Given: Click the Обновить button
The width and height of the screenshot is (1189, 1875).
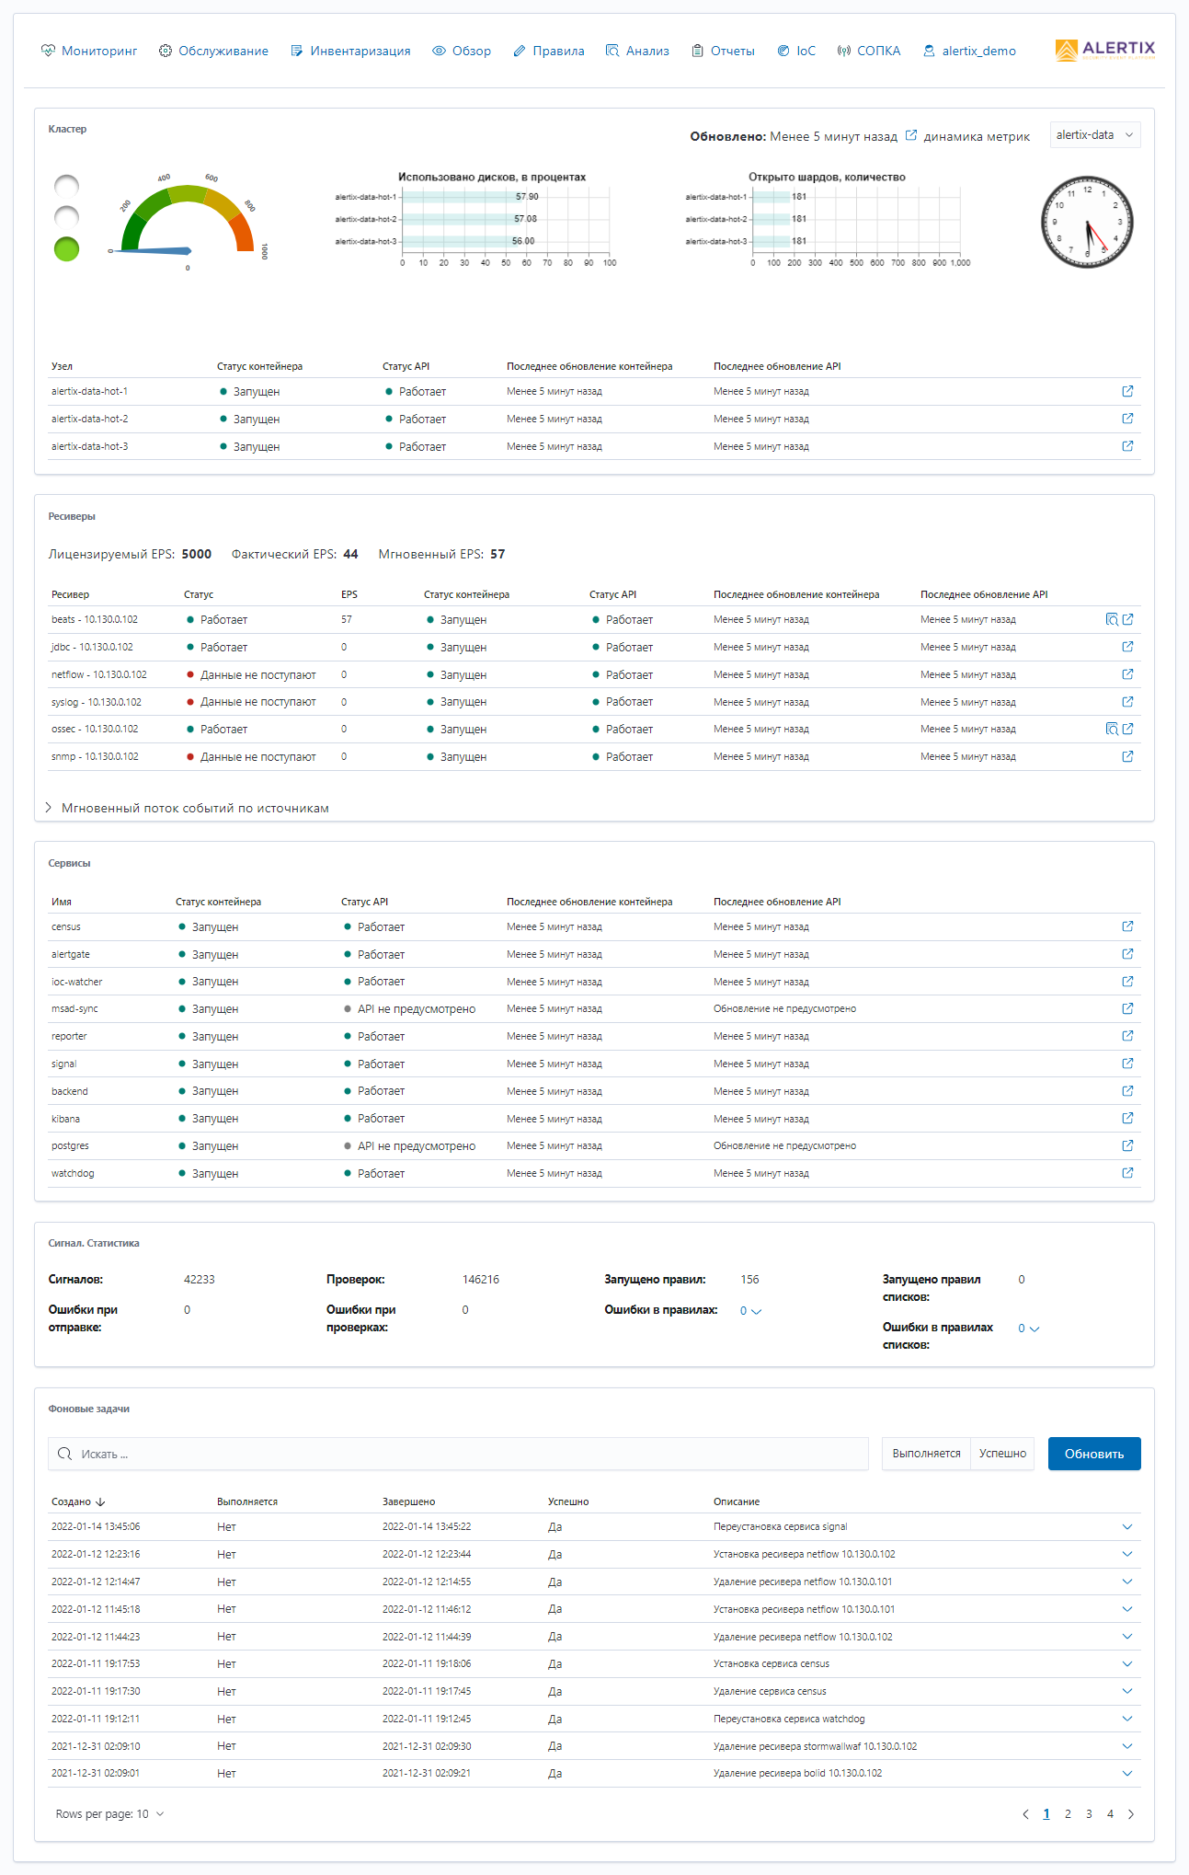Looking at the screenshot, I should 1094,1454.
